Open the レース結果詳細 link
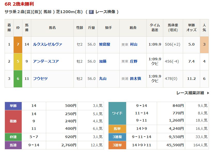 [190, 93]
